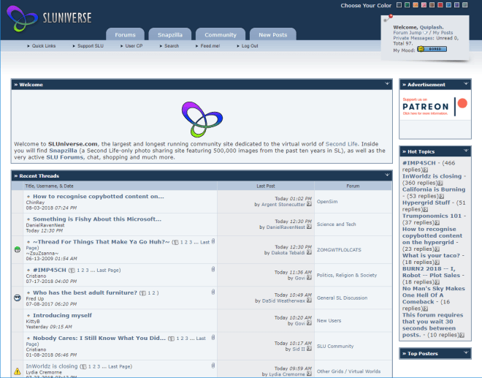Go to last post by Dakota Tebaldi
This screenshot has height=378, width=482.
coord(309,252)
